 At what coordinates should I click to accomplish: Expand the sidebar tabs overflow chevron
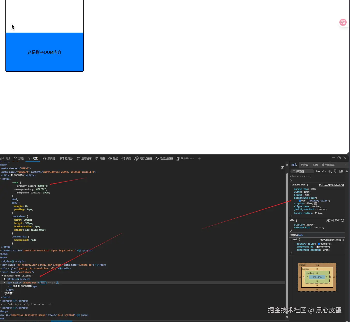point(345,165)
